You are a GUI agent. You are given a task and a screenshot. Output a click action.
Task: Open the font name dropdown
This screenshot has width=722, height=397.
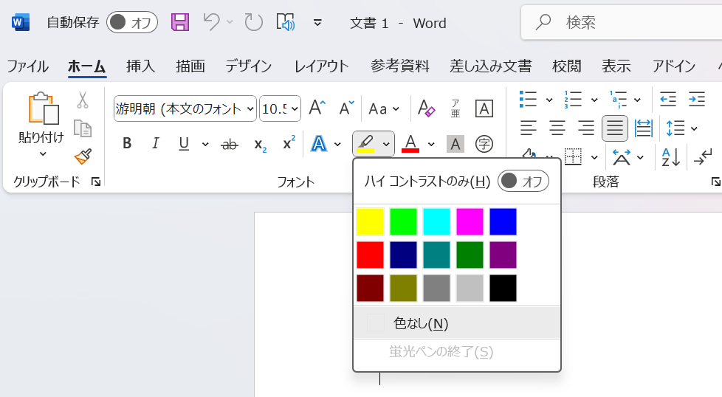click(250, 109)
